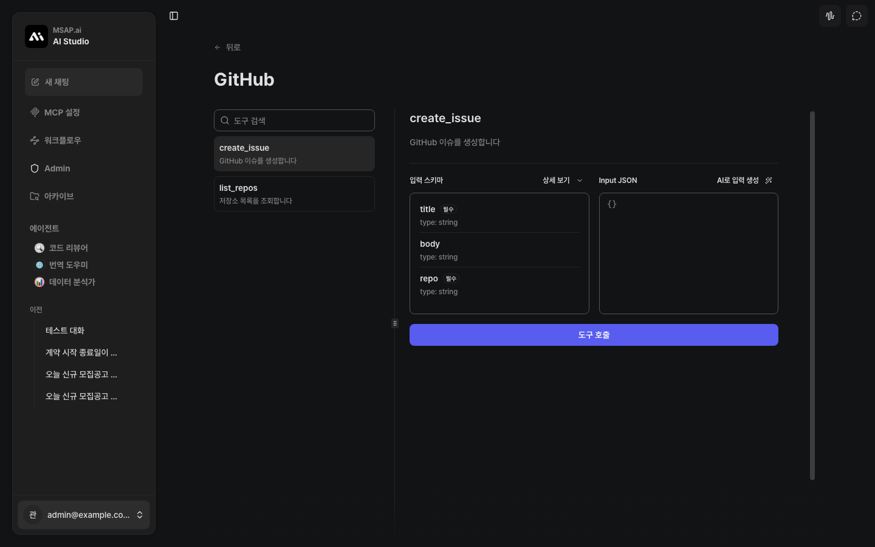Click AI로 입력 생성
The width and height of the screenshot is (875, 547).
(744, 181)
